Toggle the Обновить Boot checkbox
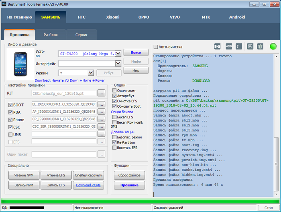 (x=114, y=106)
